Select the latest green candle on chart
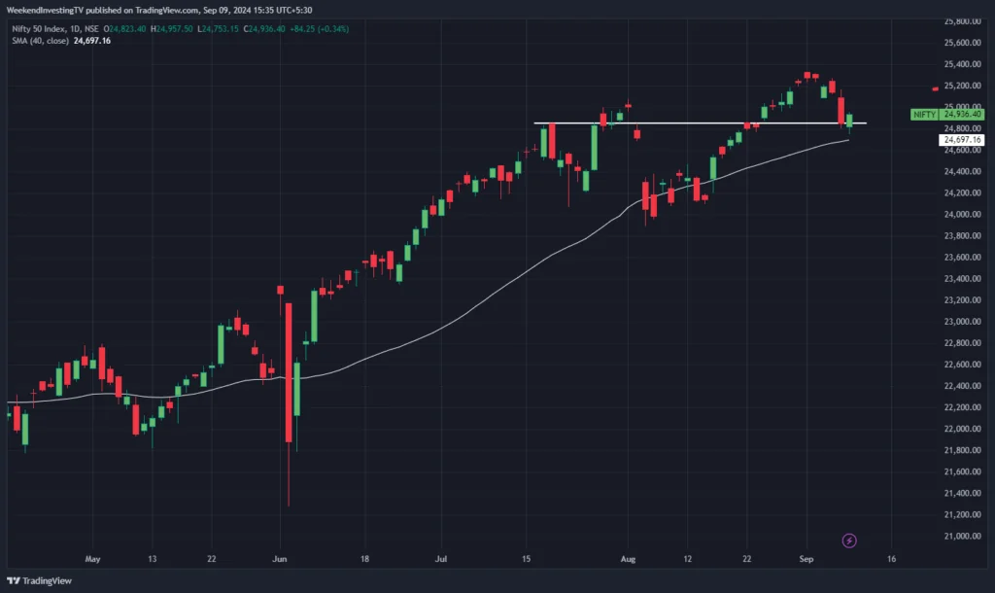 click(849, 121)
